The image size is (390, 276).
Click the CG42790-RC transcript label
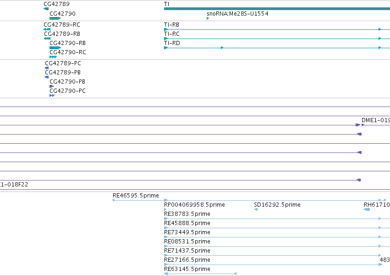(68, 52)
